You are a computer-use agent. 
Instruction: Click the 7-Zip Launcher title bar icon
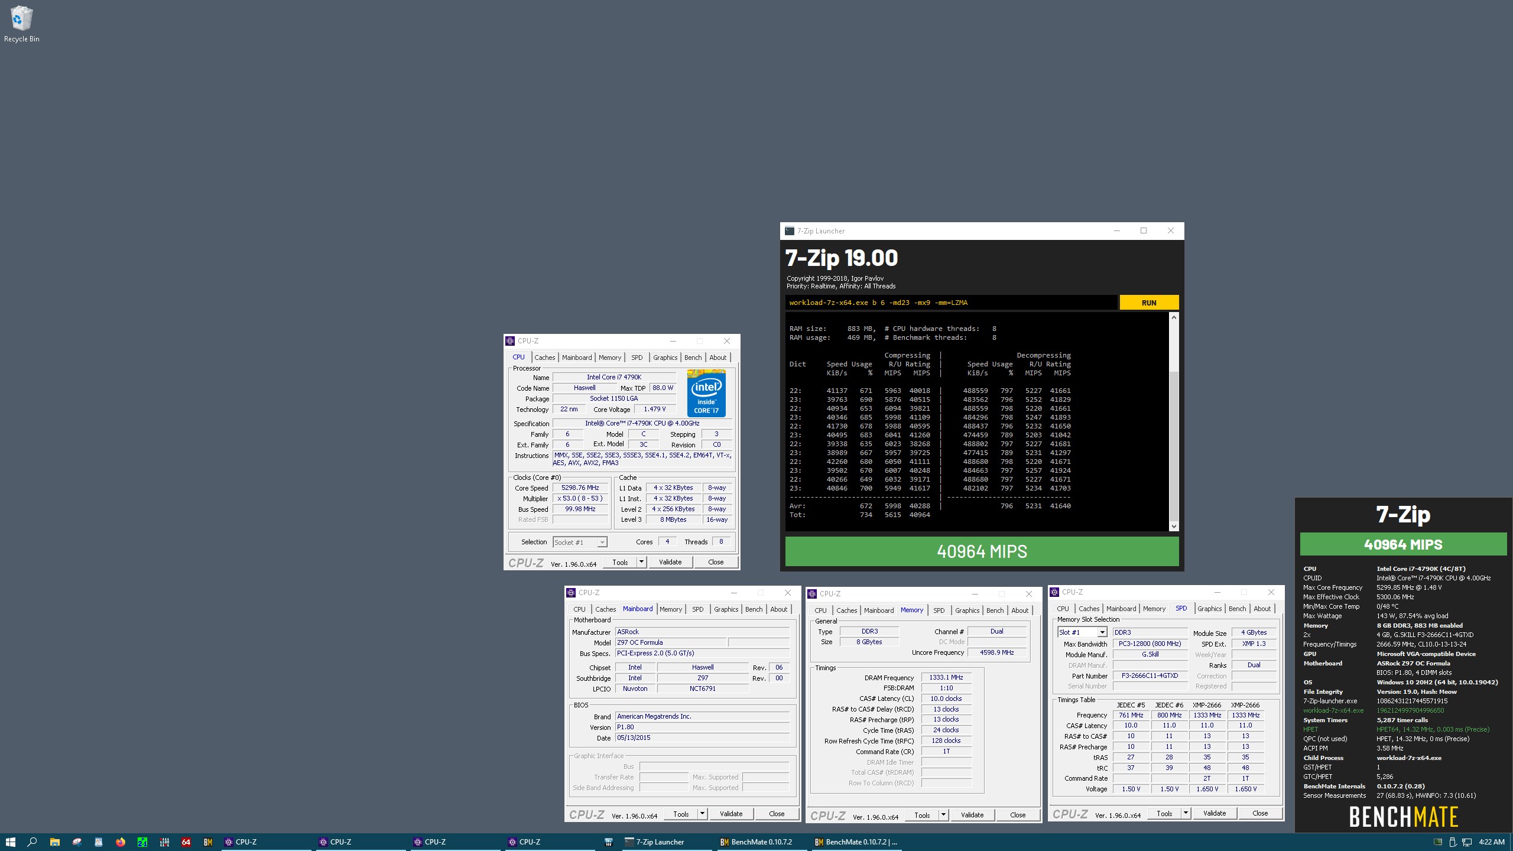[789, 231]
